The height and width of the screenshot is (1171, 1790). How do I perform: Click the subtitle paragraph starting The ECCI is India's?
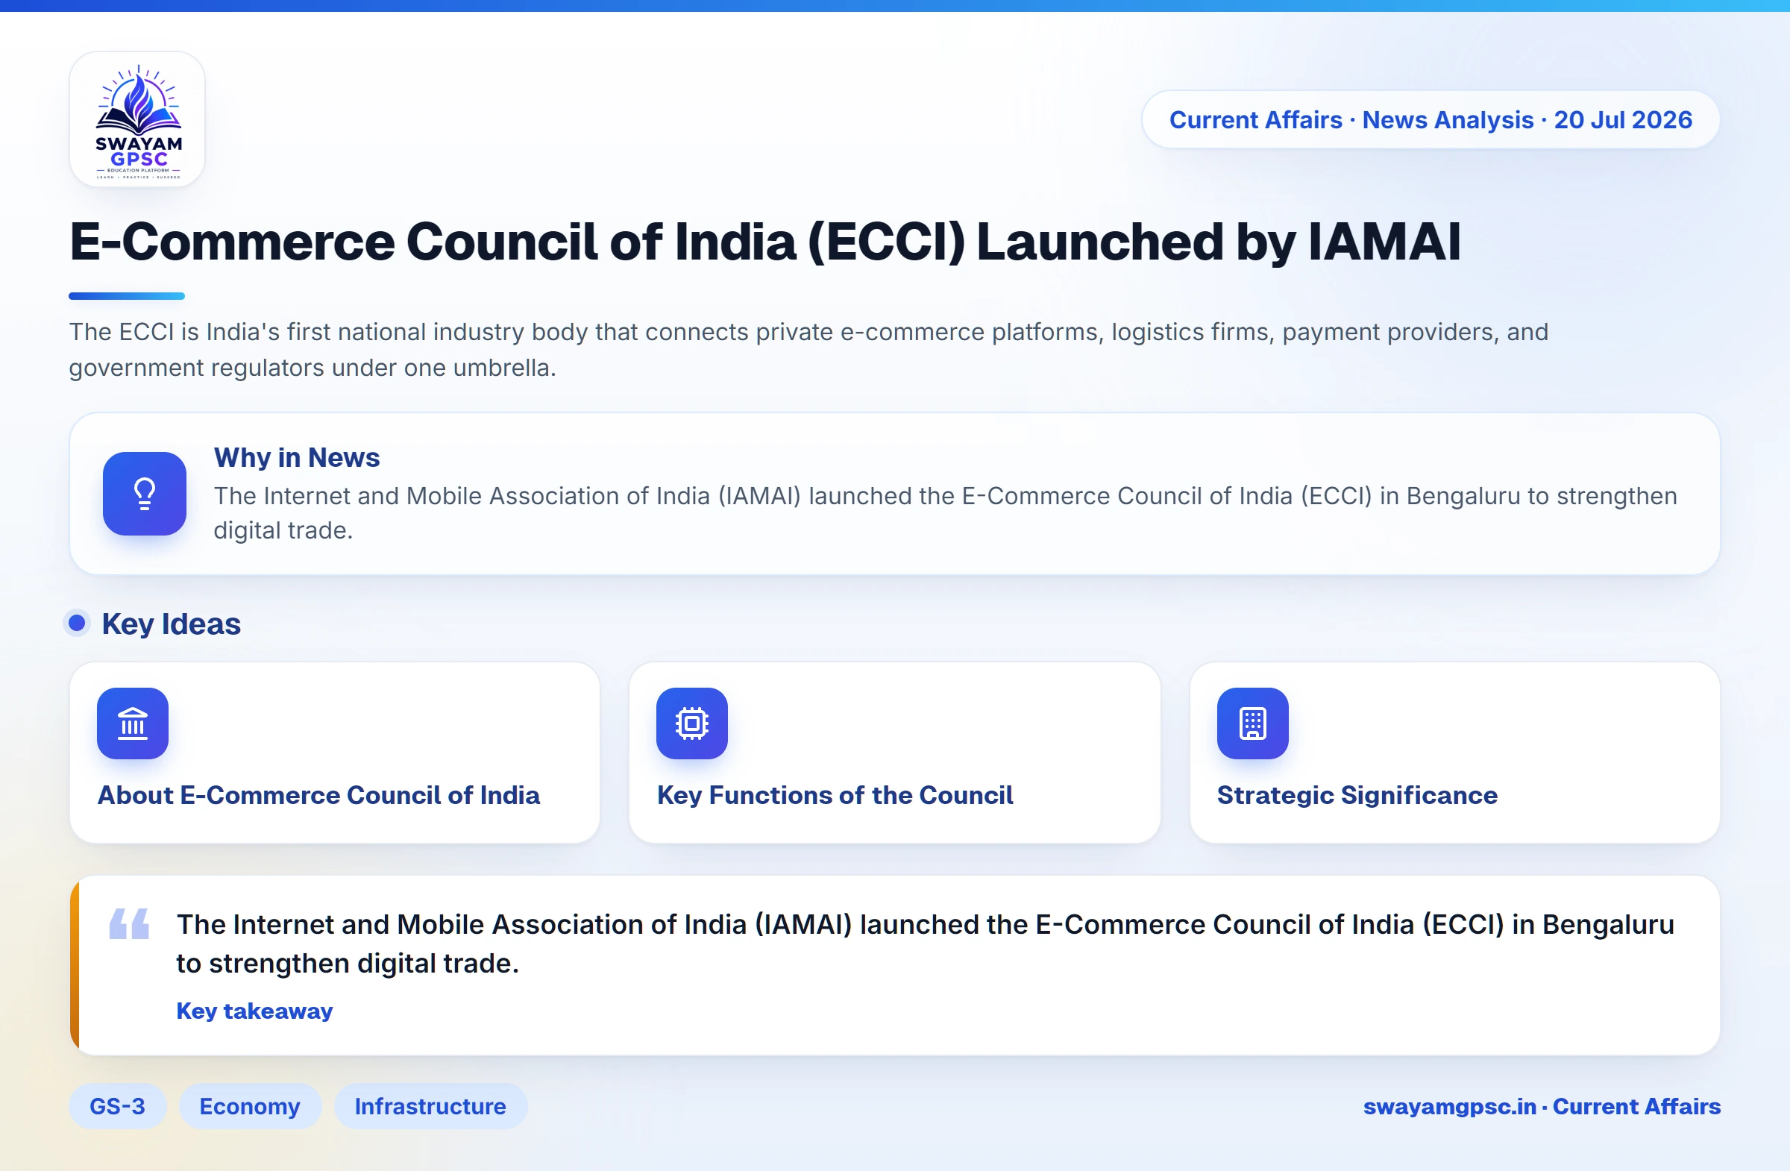point(808,350)
